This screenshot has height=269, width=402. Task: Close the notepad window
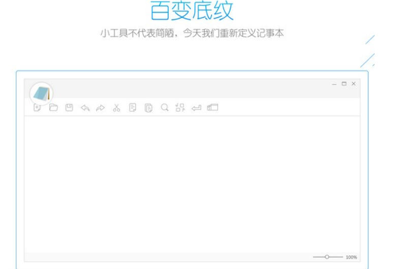point(354,84)
